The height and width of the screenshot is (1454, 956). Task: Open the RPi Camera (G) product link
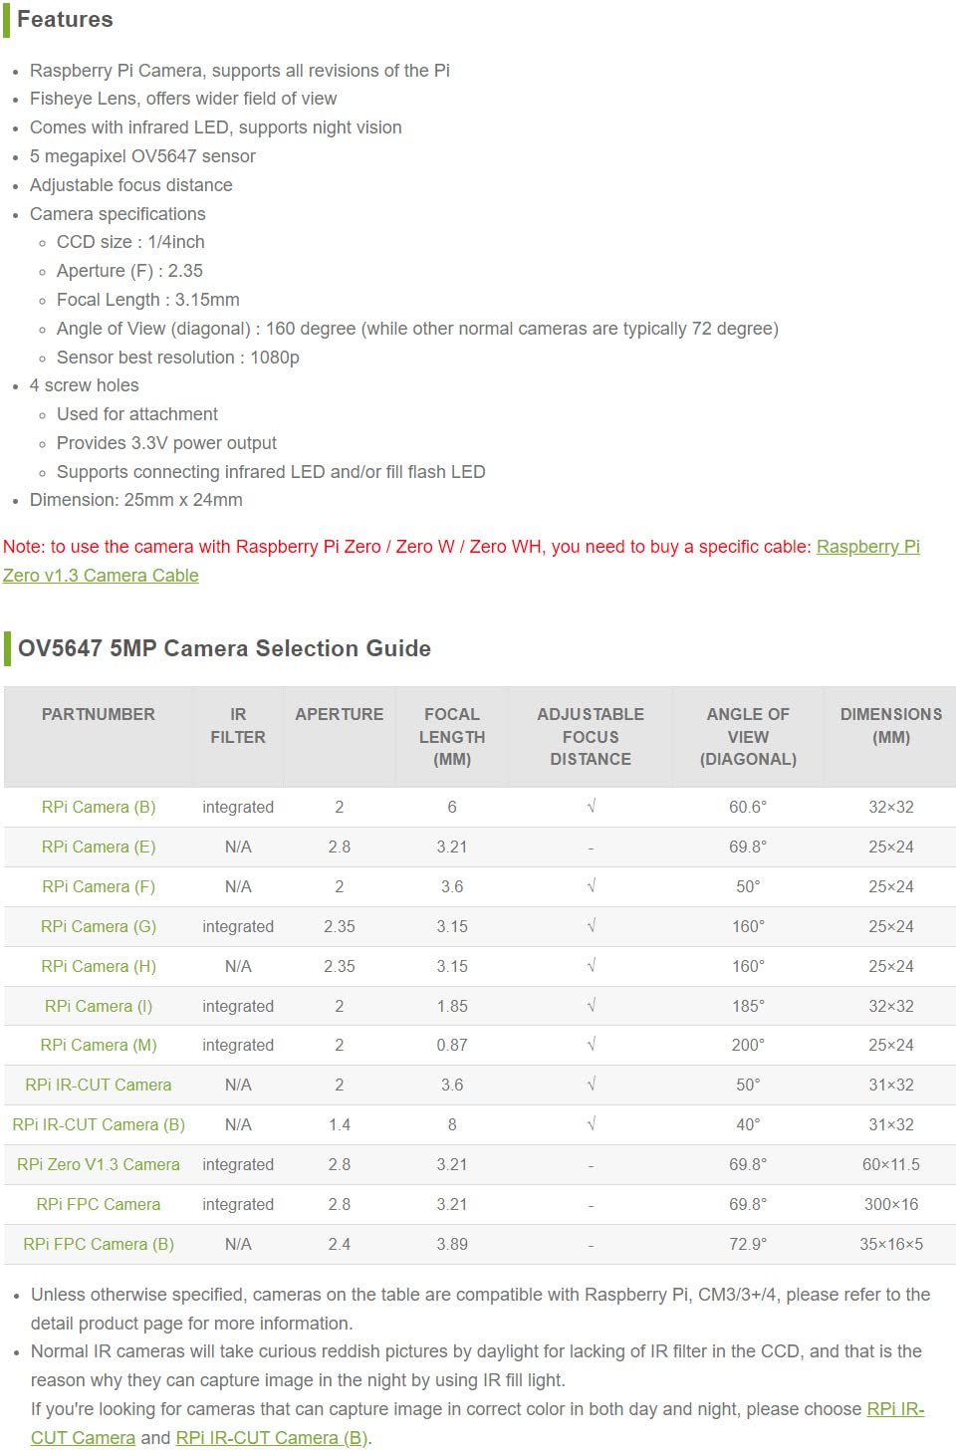click(99, 926)
